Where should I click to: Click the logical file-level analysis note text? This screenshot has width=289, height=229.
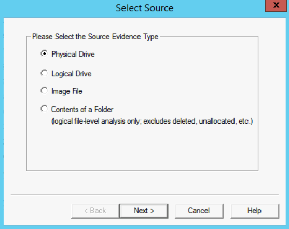click(152, 121)
